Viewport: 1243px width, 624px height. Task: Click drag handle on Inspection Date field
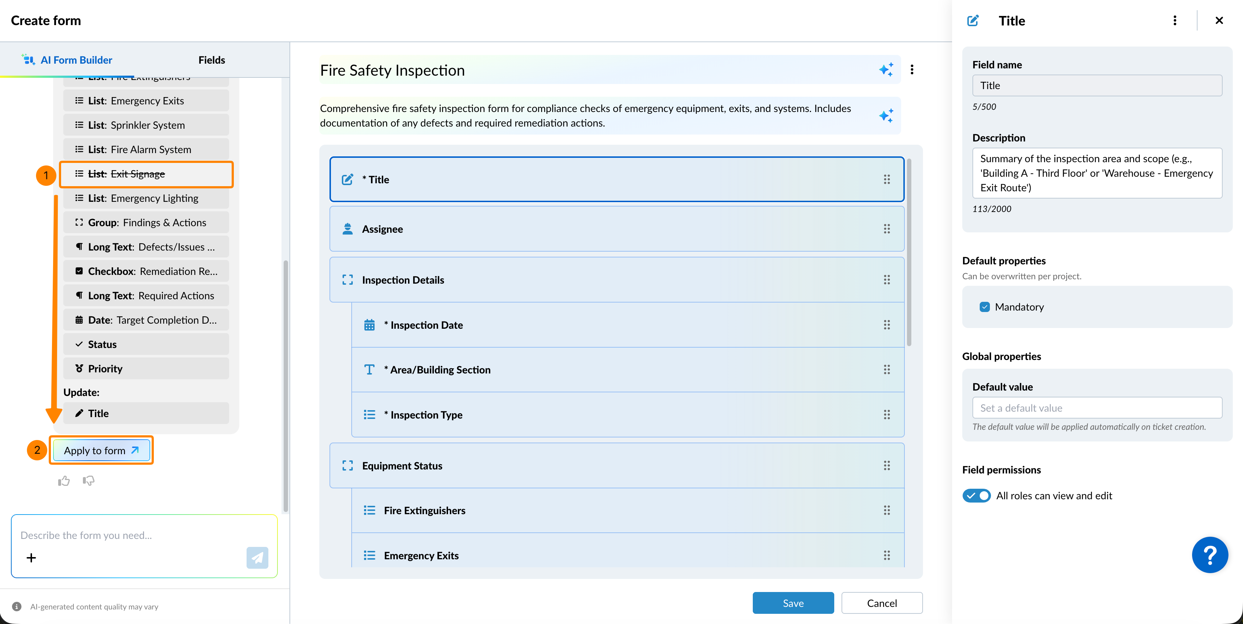pos(886,325)
